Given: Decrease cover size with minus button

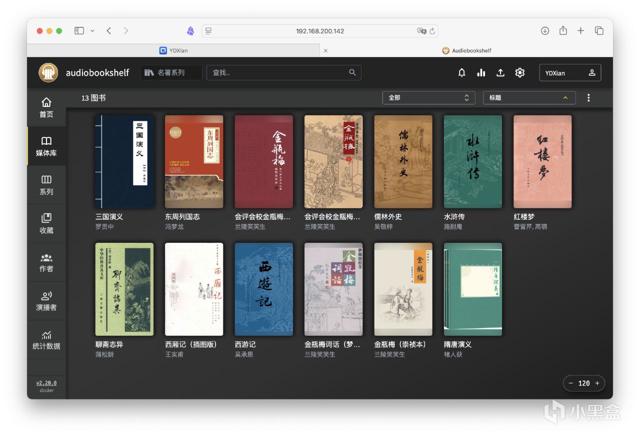Looking at the screenshot, I should click(x=571, y=383).
